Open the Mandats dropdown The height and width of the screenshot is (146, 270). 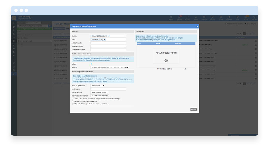click(110, 67)
